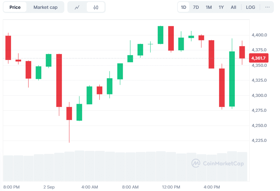Set the range to 1M
Screen dimensions: 280x191
208,7
